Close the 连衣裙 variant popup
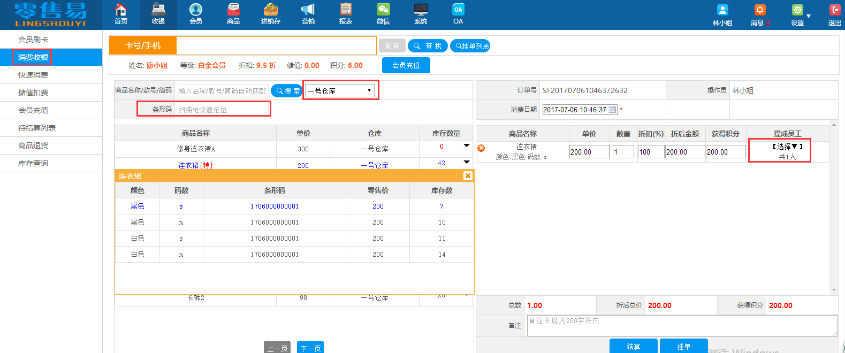845x353 pixels. point(468,176)
